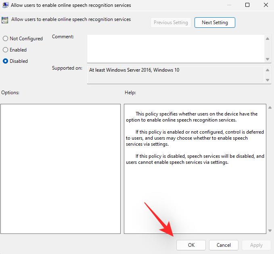Go to the Next Setting
Screen dimensions: 274x254
click(x=215, y=23)
